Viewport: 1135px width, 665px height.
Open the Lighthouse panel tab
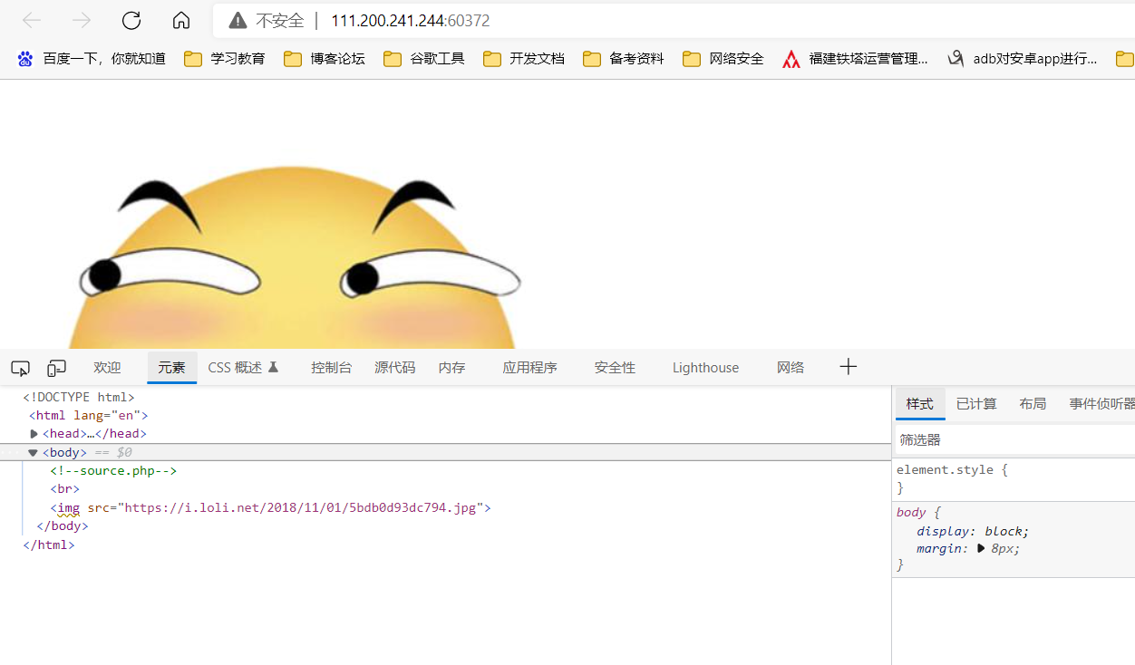coord(705,367)
